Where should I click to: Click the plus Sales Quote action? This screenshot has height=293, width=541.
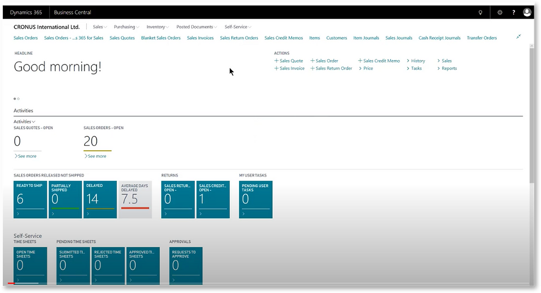(289, 61)
